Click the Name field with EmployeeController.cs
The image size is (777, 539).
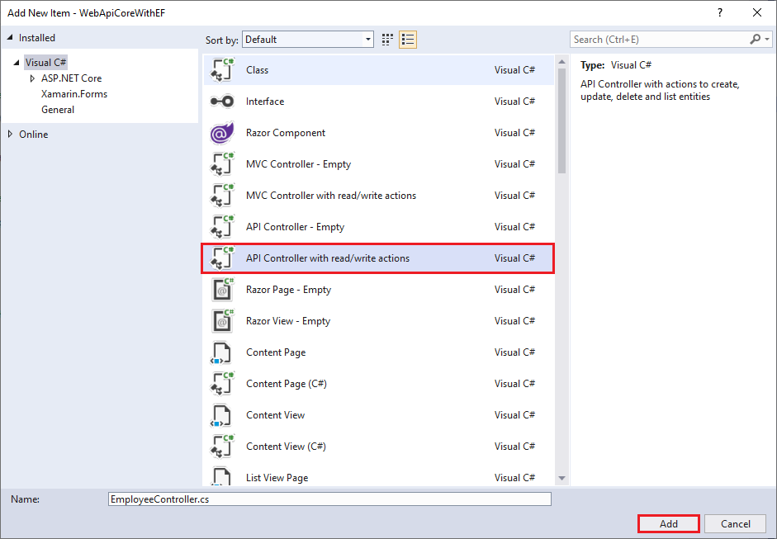coord(329,499)
